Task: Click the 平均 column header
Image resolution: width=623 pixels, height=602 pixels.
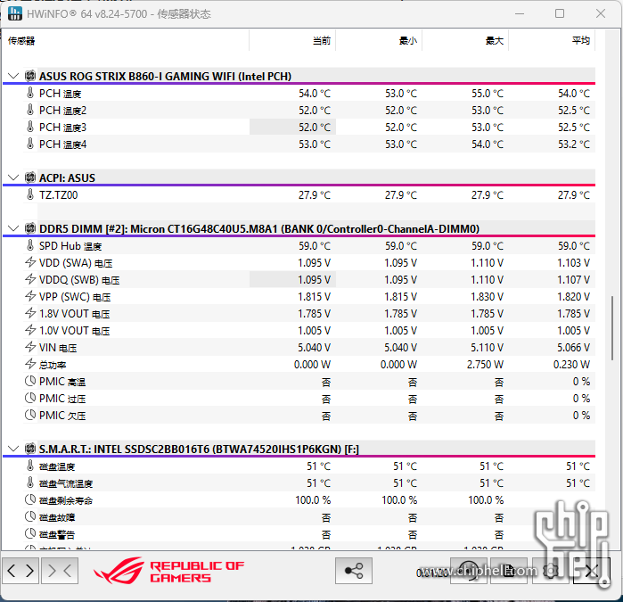Action: click(552, 40)
